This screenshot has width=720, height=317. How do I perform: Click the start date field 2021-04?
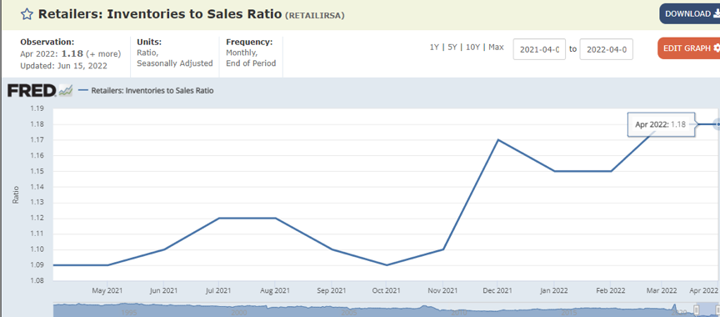(539, 49)
